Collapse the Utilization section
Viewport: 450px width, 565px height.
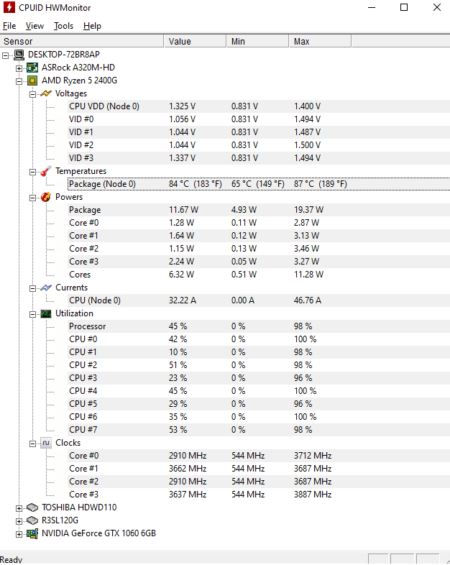coord(32,314)
